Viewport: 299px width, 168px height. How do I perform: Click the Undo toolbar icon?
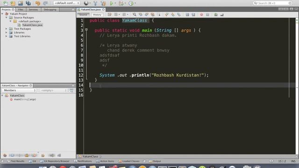38,3
